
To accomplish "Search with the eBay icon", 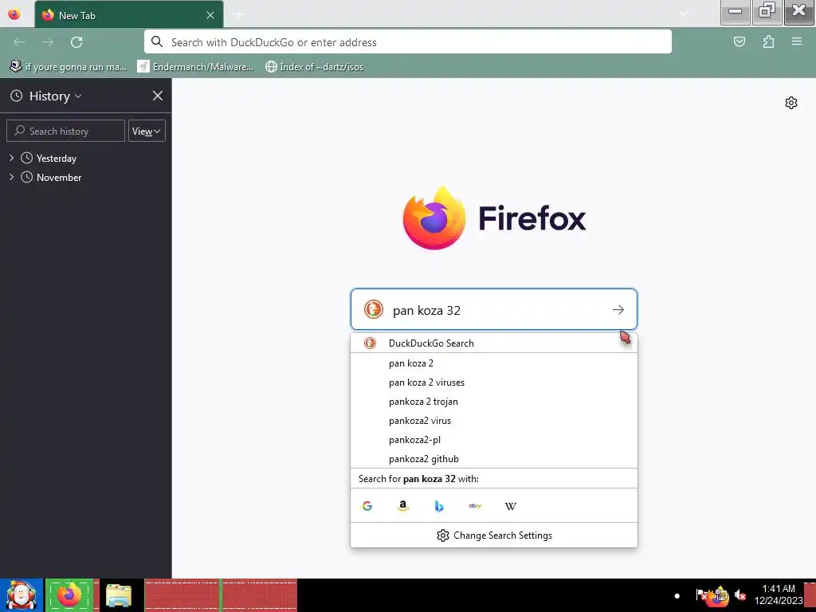I will 475,506.
